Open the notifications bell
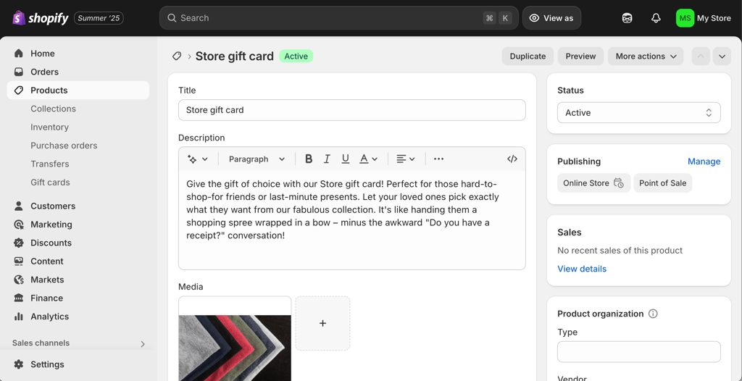Screen dimensions: 742x381 (656, 18)
